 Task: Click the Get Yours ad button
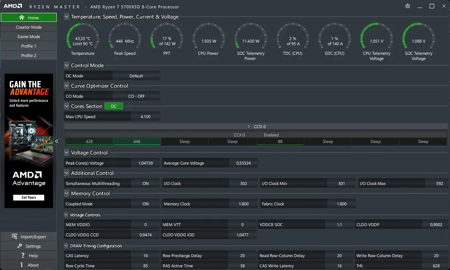point(29,197)
